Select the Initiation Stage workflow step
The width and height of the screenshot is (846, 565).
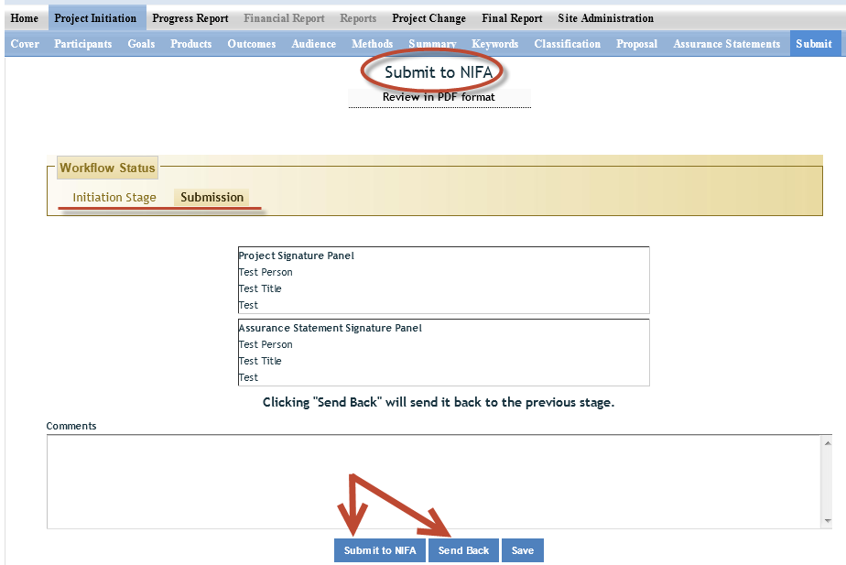pyautogui.click(x=114, y=198)
